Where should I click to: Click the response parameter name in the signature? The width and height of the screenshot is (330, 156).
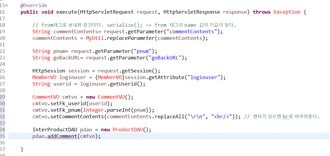[x=235, y=12]
